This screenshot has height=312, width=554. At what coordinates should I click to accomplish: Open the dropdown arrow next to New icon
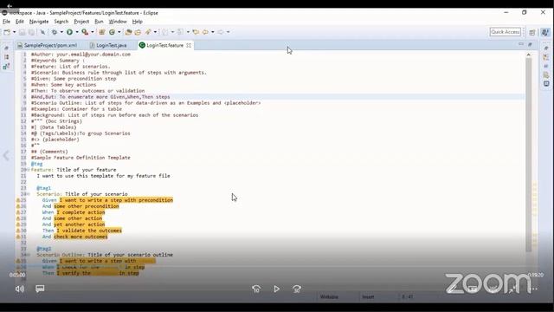[14, 32]
